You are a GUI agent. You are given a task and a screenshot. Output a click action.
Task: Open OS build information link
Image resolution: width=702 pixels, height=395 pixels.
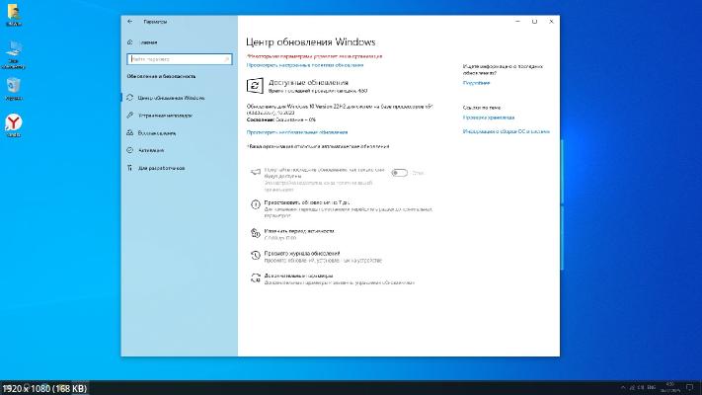[506, 131]
